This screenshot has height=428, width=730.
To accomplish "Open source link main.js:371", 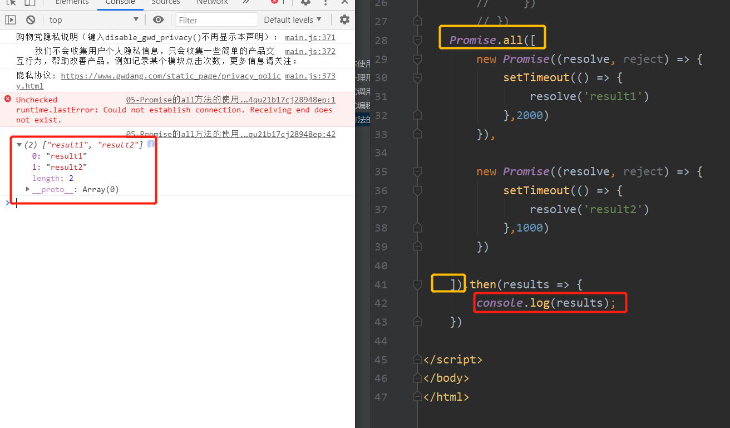I will [310, 38].
